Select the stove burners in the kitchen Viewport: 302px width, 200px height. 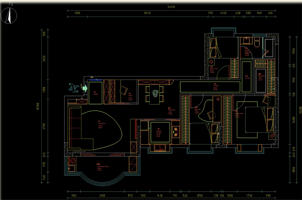pos(175,132)
